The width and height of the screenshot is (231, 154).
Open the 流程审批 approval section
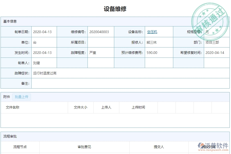(x=8, y=136)
